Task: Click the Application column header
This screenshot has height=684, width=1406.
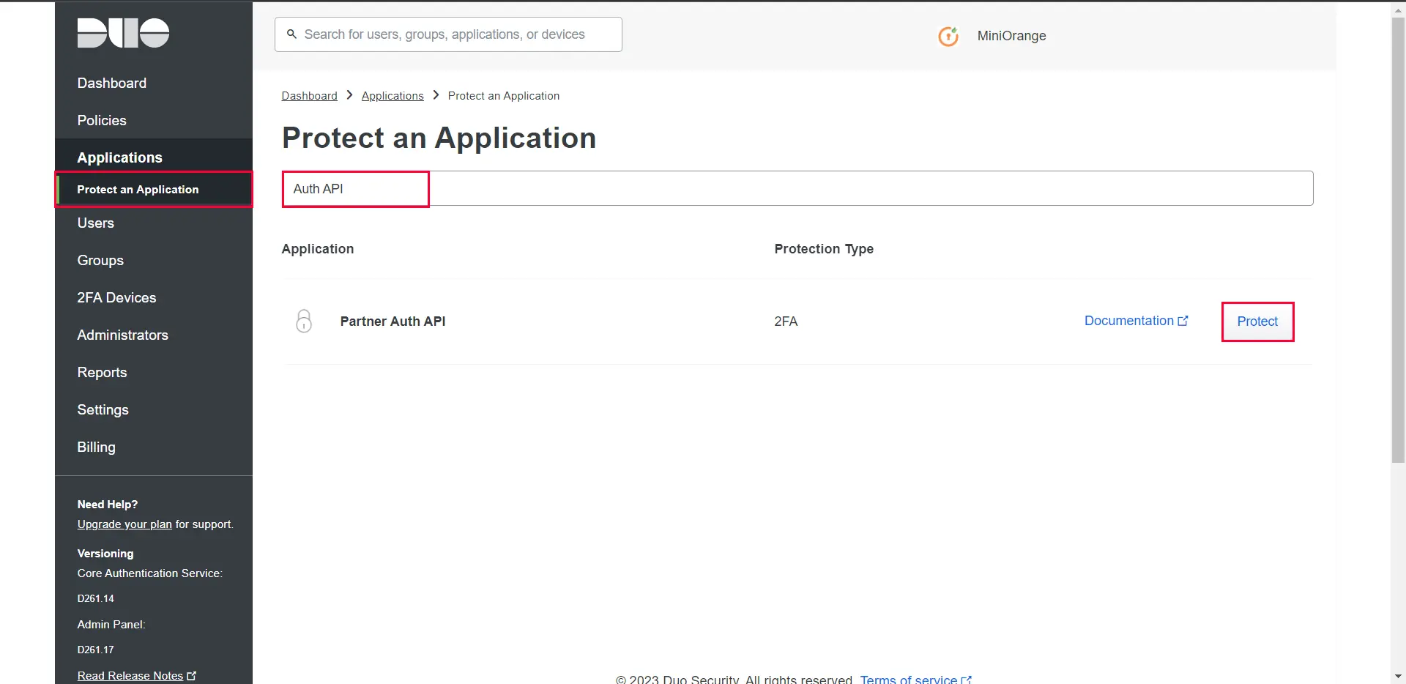Action: 318,249
